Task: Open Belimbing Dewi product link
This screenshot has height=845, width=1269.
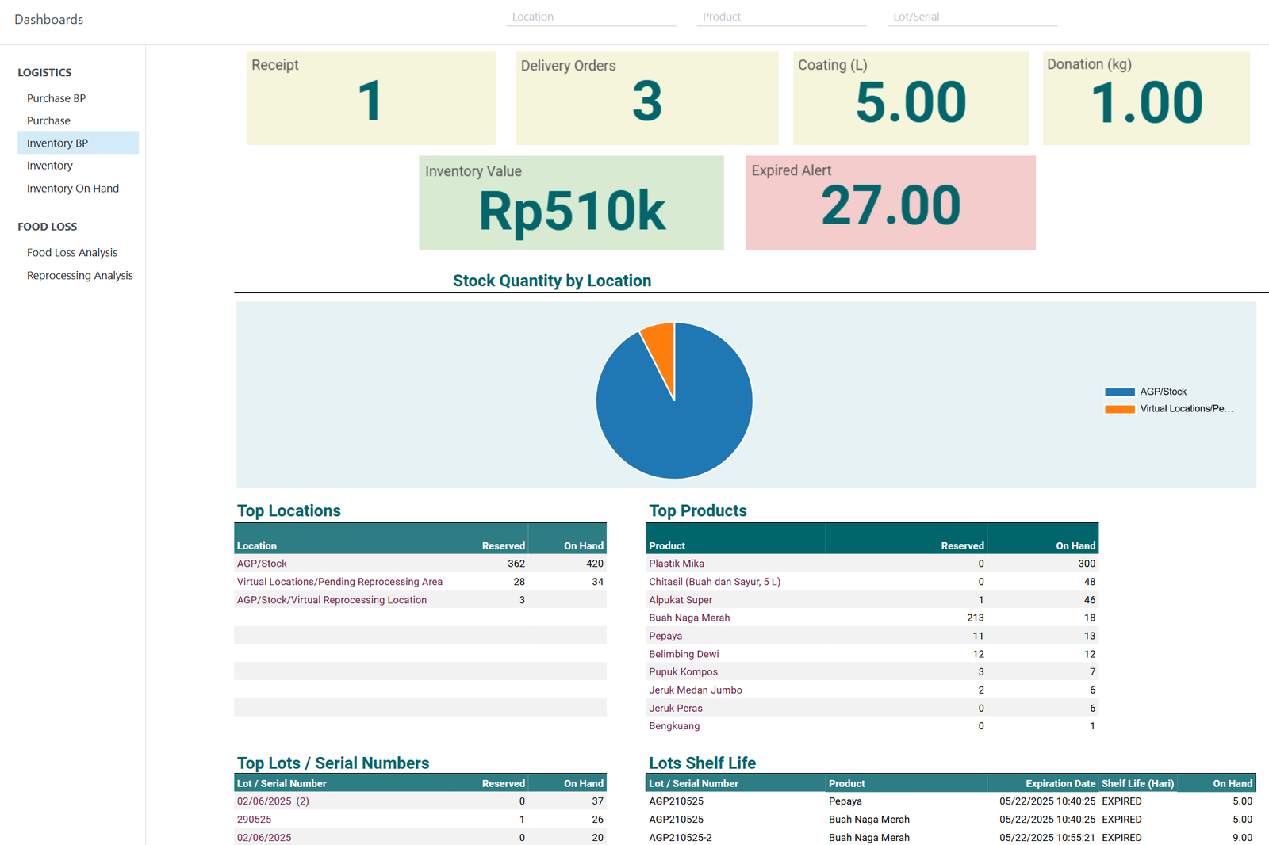Action: coord(684,654)
